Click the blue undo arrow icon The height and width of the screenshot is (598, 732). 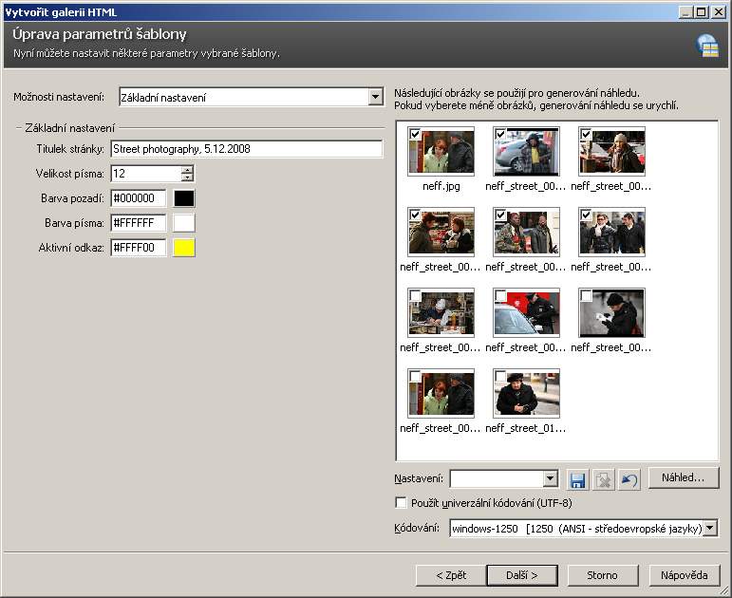click(629, 479)
